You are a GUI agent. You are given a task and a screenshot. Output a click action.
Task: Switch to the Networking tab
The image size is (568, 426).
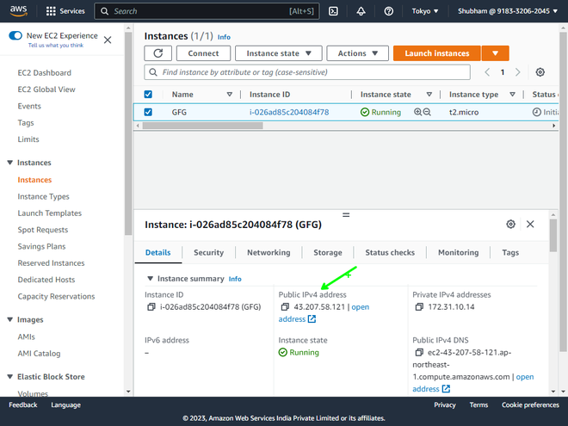(269, 252)
